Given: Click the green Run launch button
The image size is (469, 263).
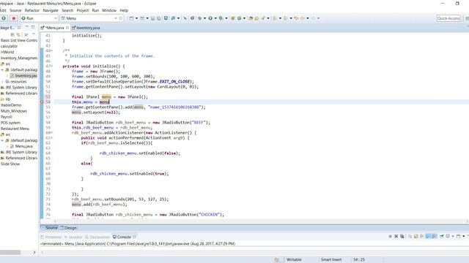Looking at the screenshot, I should click(4, 18).
